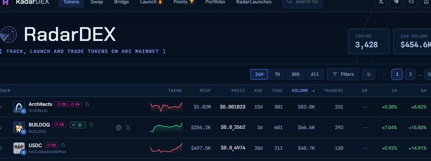Copy the BUILDOG token address
Viewport: 431px width, 161px height.
91,125
